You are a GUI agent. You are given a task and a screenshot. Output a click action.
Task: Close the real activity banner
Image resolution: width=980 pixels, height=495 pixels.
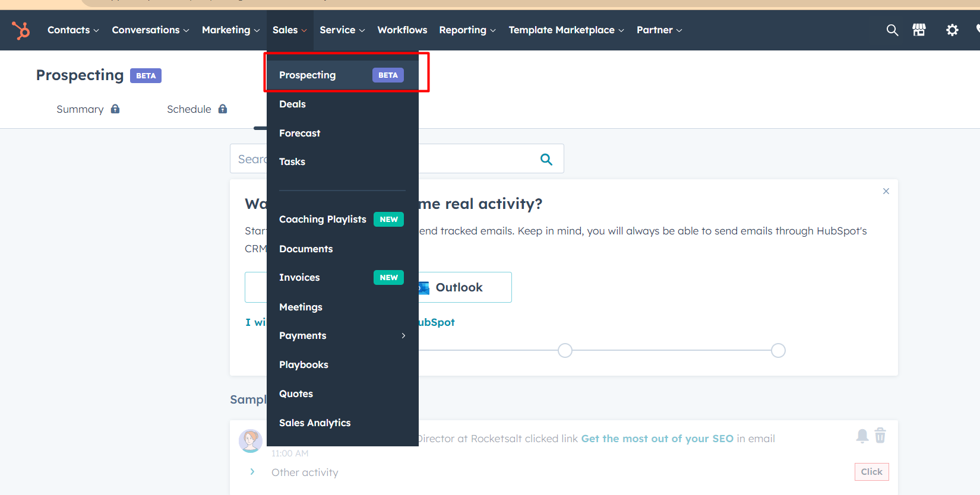886,191
